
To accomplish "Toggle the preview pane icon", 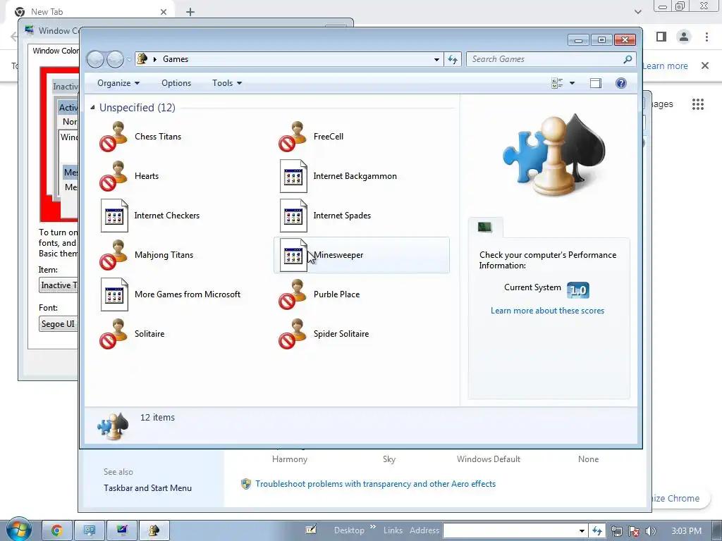I will click(x=595, y=83).
